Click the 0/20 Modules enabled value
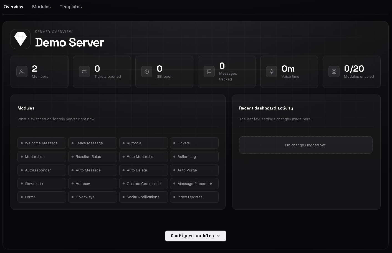The width and height of the screenshot is (392, 253). tap(354, 69)
